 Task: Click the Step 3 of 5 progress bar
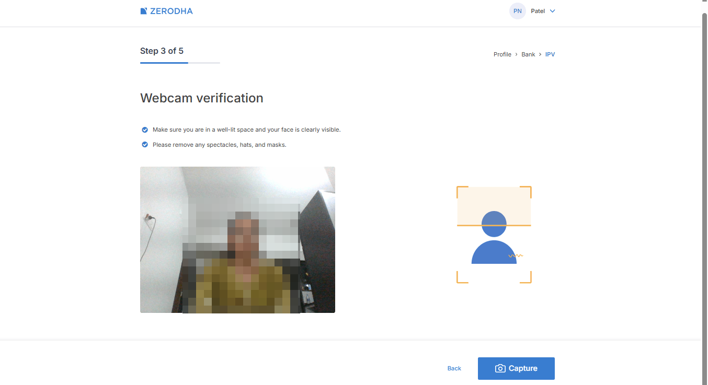tap(180, 63)
